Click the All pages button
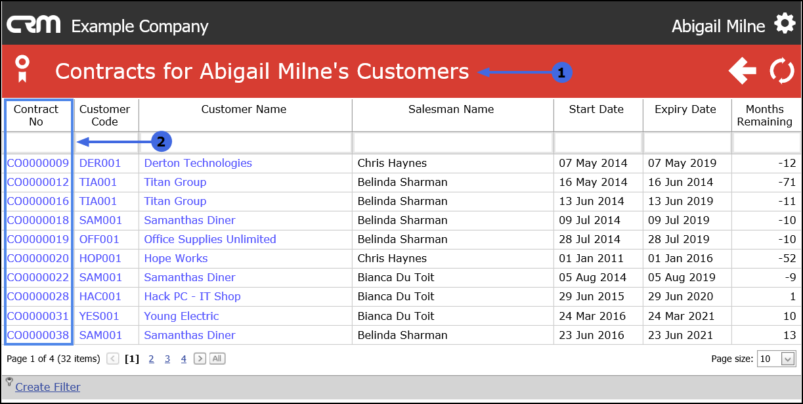Viewport: 803px width, 404px height. 217,359
